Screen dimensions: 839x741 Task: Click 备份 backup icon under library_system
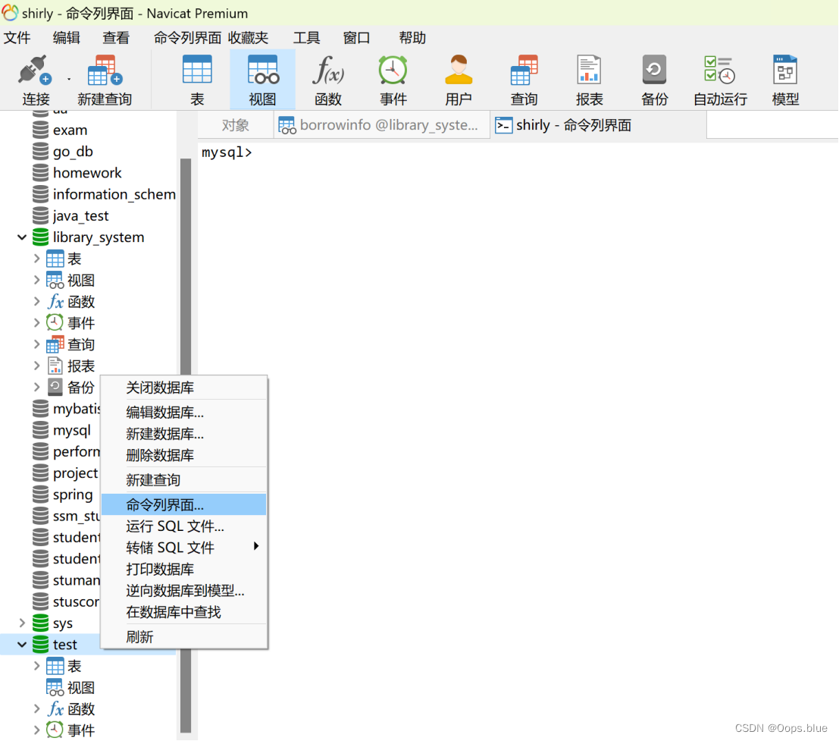(x=55, y=387)
